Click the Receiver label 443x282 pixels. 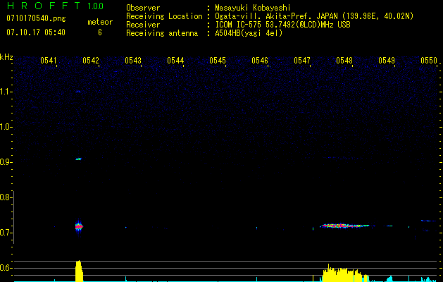(x=143, y=25)
